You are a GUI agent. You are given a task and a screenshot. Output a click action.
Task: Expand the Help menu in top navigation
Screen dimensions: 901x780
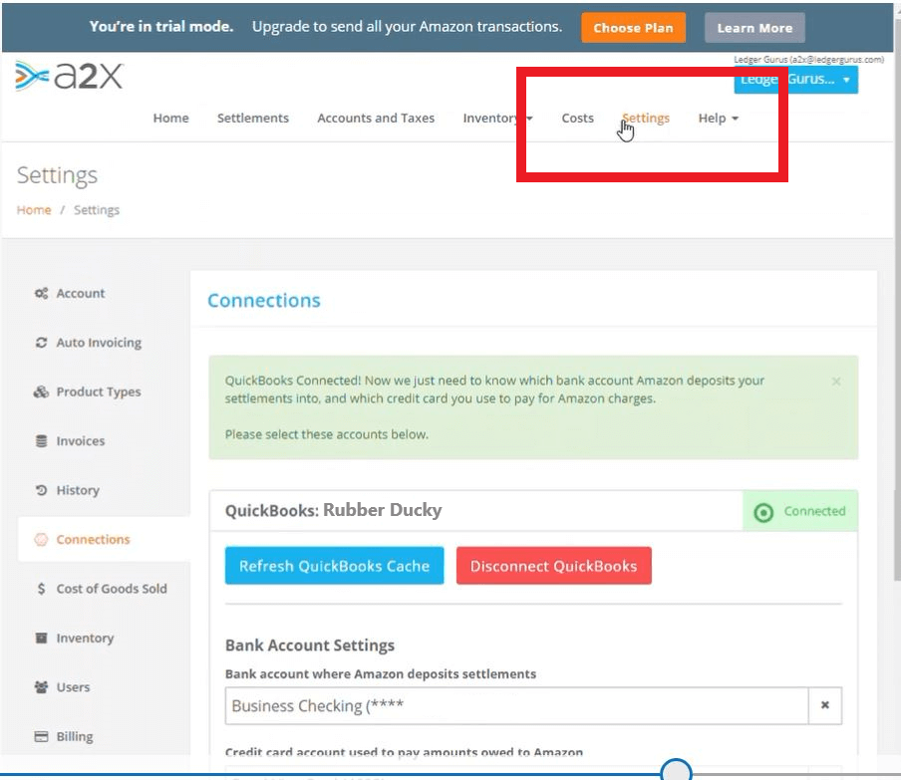click(x=719, y=119)
